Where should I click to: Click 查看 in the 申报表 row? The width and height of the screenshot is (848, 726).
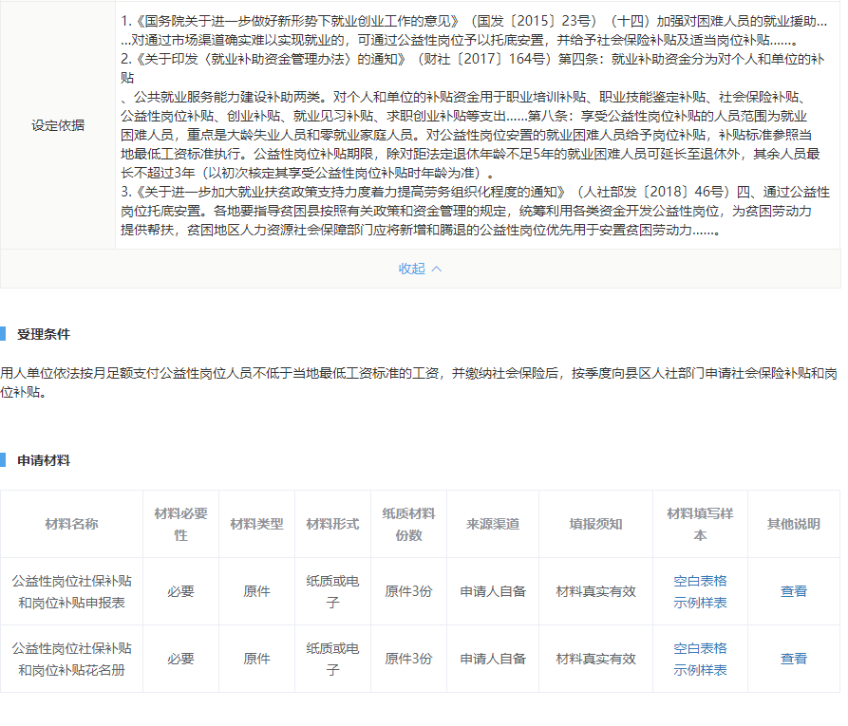tap(794, 591)
